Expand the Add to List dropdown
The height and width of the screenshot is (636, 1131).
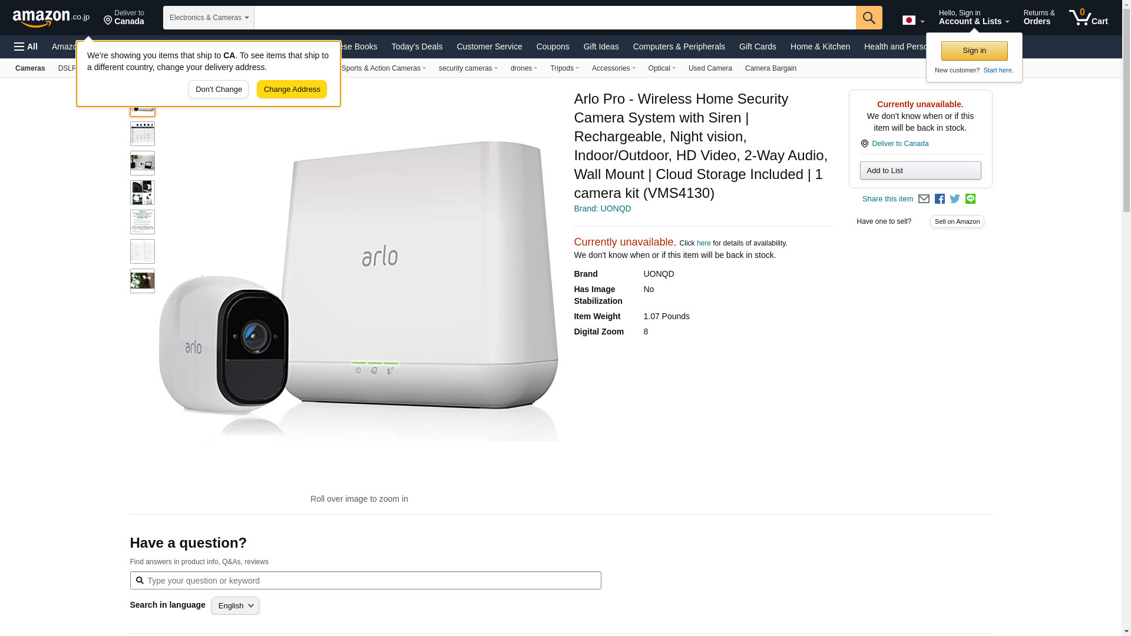pyautogui.click(x=920, y=171)
